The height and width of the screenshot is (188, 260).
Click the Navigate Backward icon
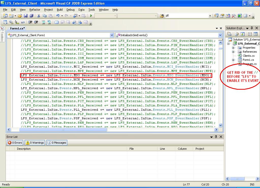click(75, 16)
